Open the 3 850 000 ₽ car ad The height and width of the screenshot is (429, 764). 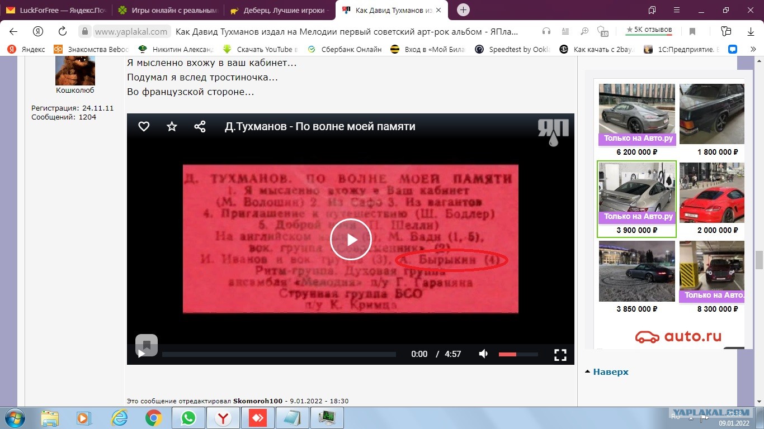point(637,277)
